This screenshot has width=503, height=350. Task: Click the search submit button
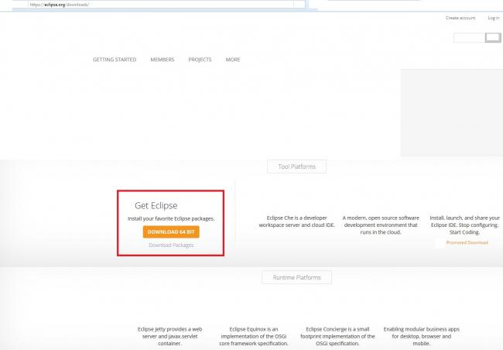pos(493,38)
